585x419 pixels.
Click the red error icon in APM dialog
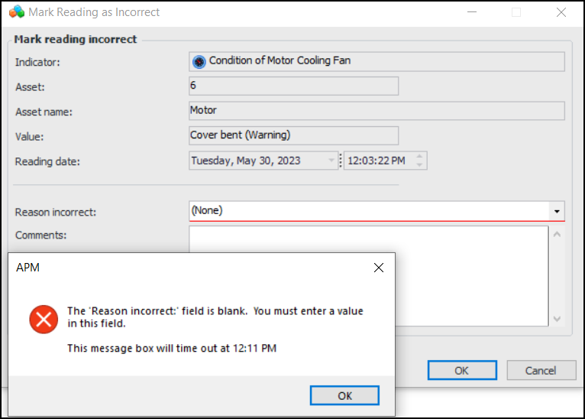tap(44, 319)
